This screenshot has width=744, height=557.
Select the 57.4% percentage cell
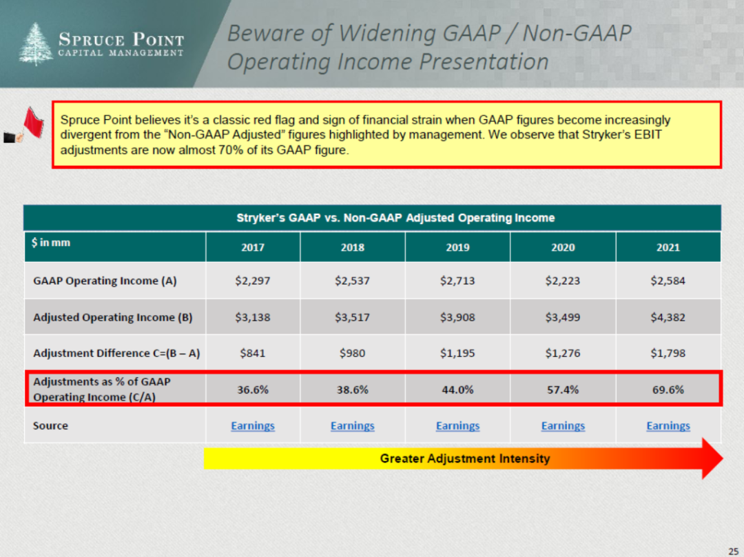click(564, 389)
